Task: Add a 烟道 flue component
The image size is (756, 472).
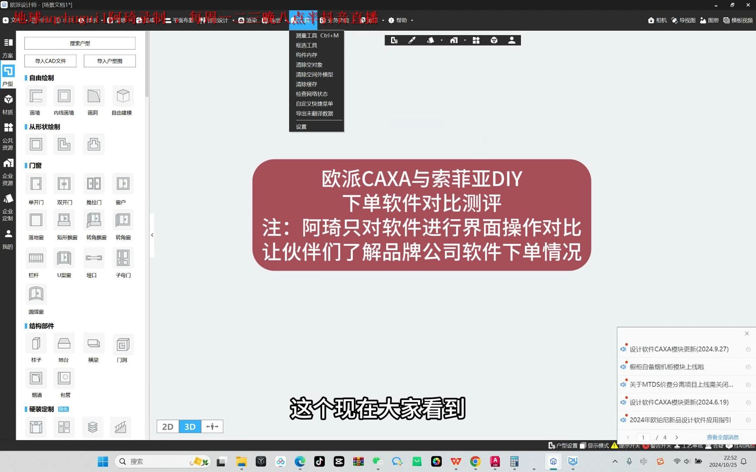Action: click(x=36, y=378)
